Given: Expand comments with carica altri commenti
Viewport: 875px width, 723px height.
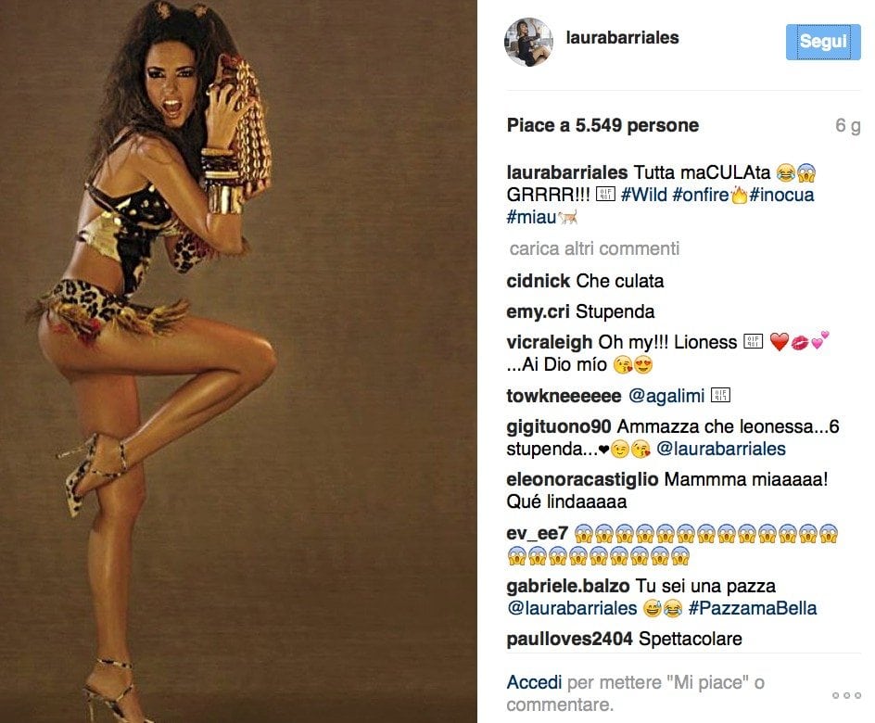Looking at the screenshot, I should coord(594,248).
